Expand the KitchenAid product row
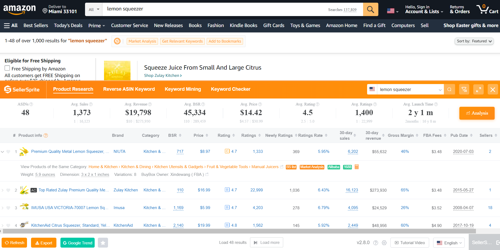500x250 pixels. point(2,226)
